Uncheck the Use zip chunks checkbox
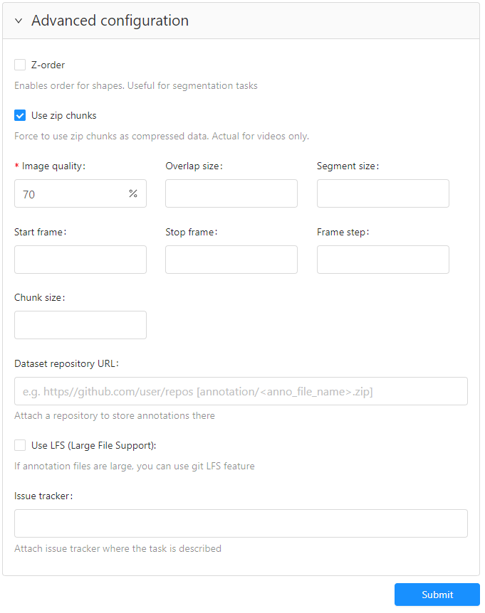 (20, 116)
